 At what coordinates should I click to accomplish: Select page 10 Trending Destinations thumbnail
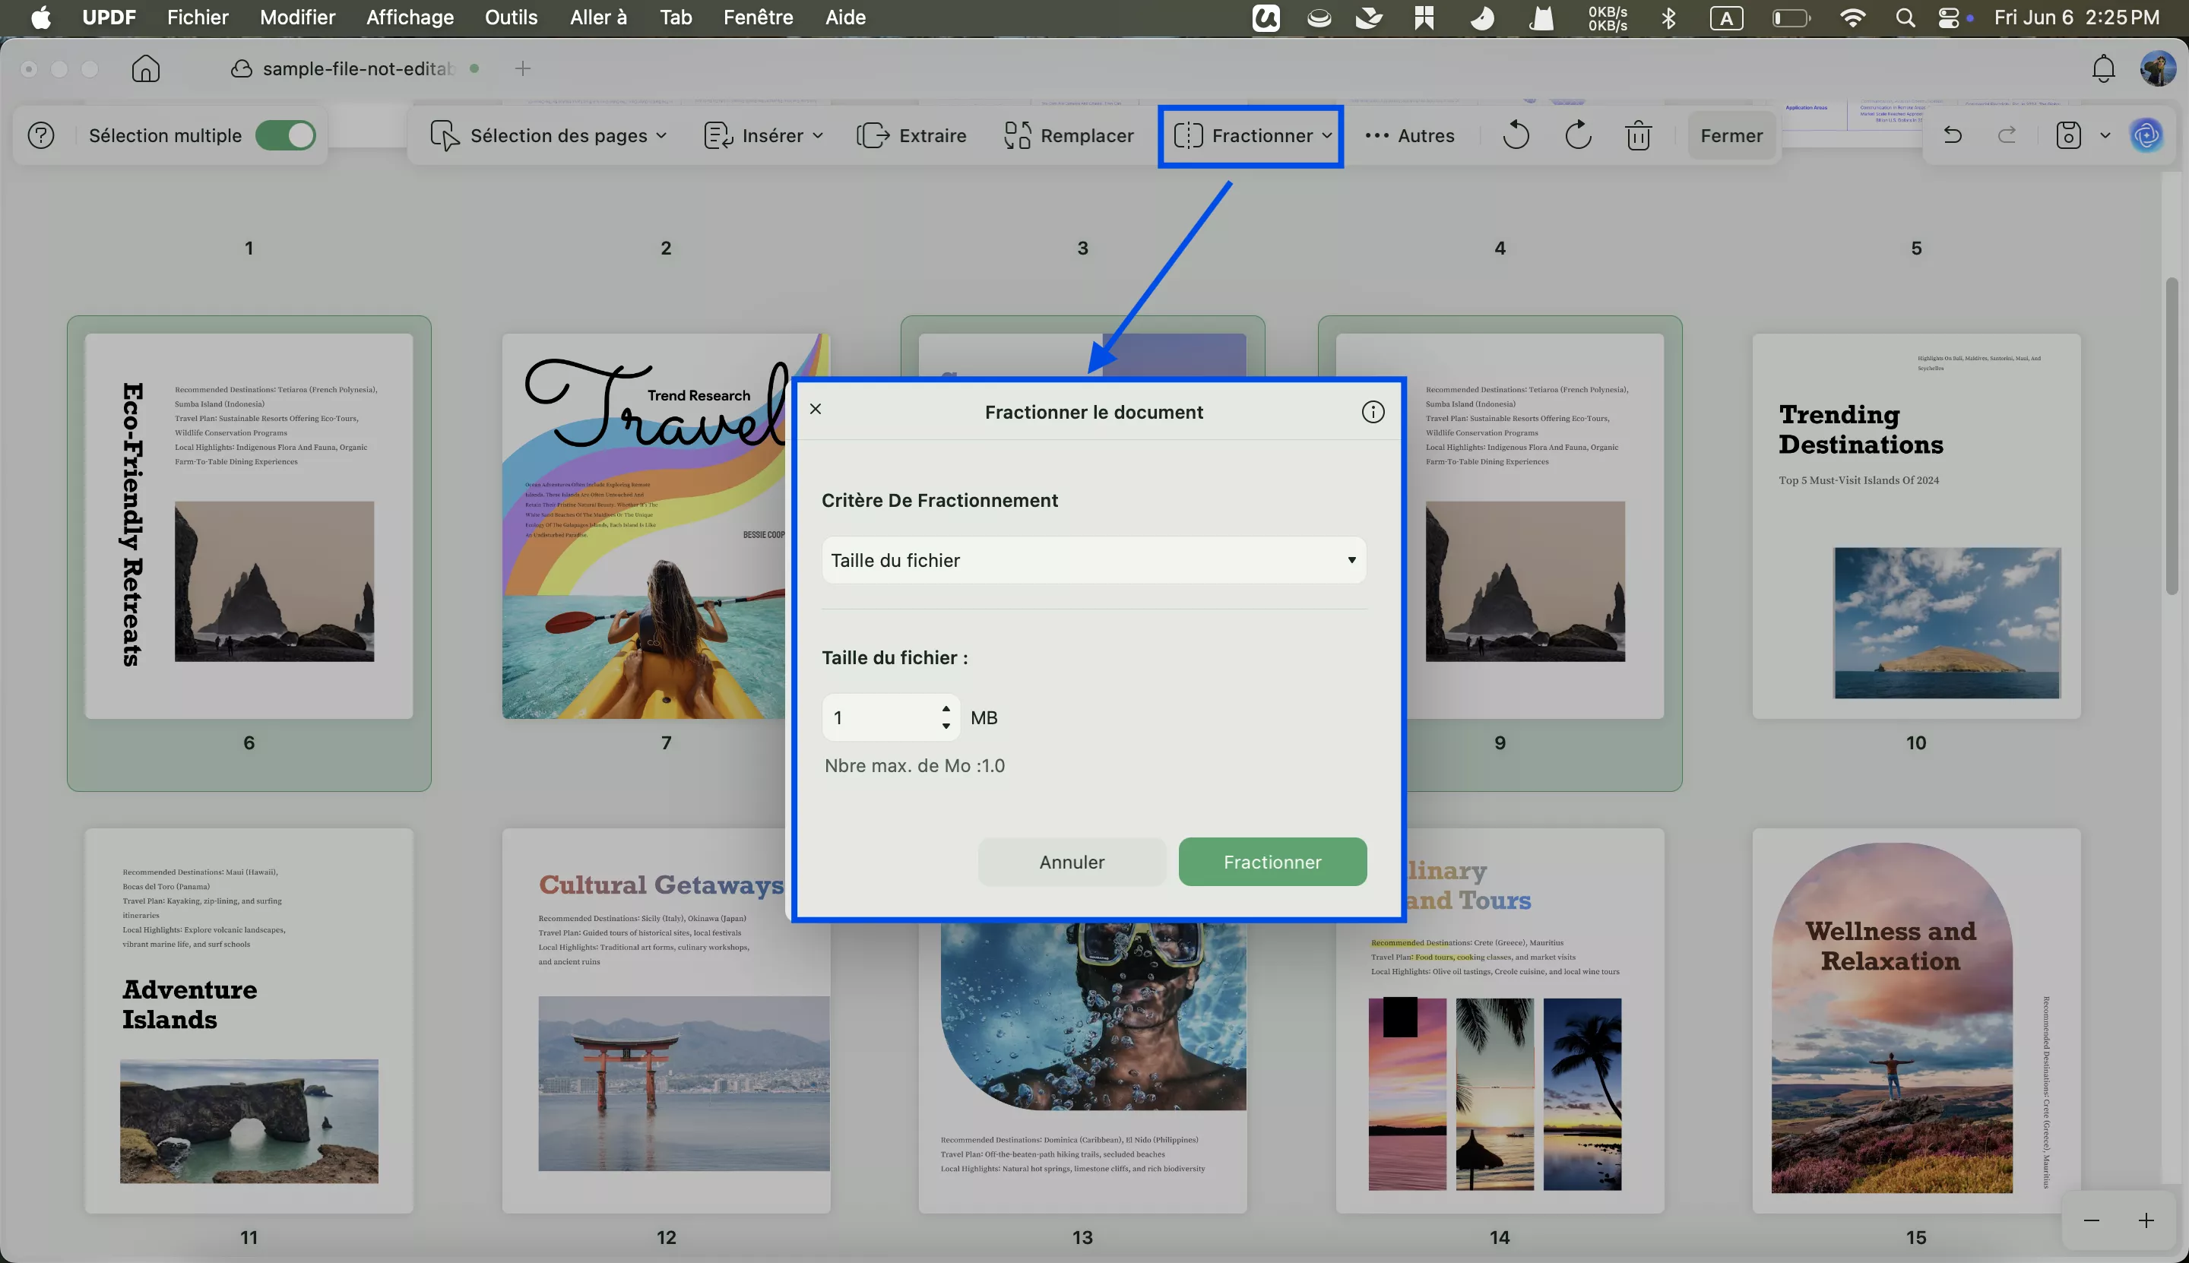pos(1917,526)
